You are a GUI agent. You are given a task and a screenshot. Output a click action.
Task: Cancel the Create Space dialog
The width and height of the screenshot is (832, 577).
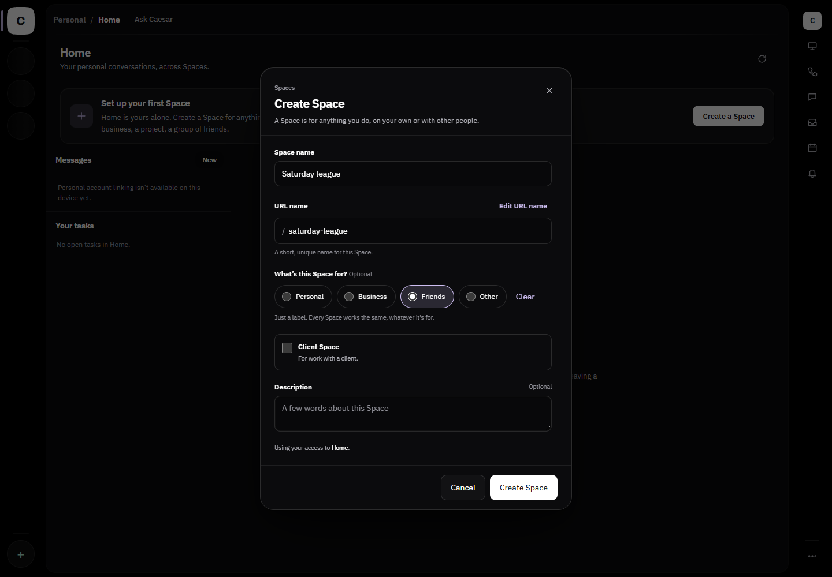coord(463,488)
